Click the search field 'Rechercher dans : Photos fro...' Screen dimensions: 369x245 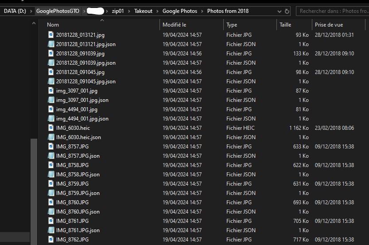pyautogui.click(x=332, y=11)
